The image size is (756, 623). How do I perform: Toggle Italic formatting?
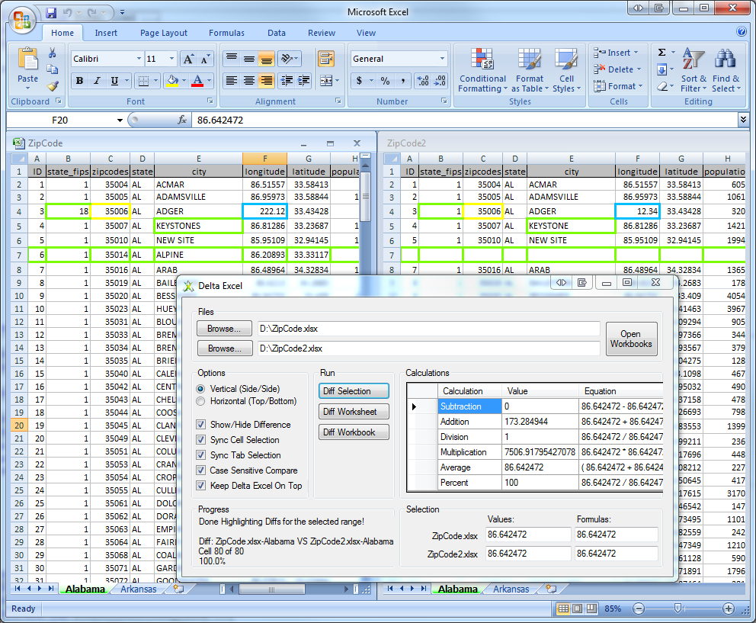point(97,81)
